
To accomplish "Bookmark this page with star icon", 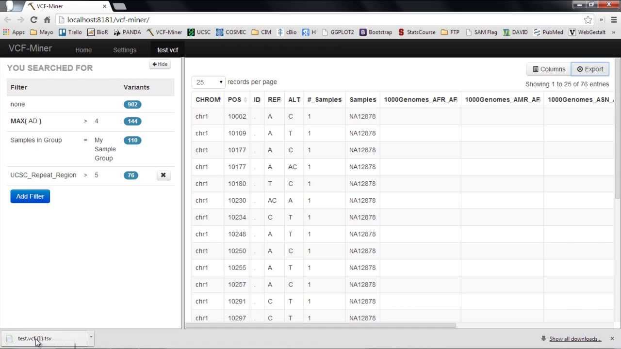I will [x=588, y=20].
